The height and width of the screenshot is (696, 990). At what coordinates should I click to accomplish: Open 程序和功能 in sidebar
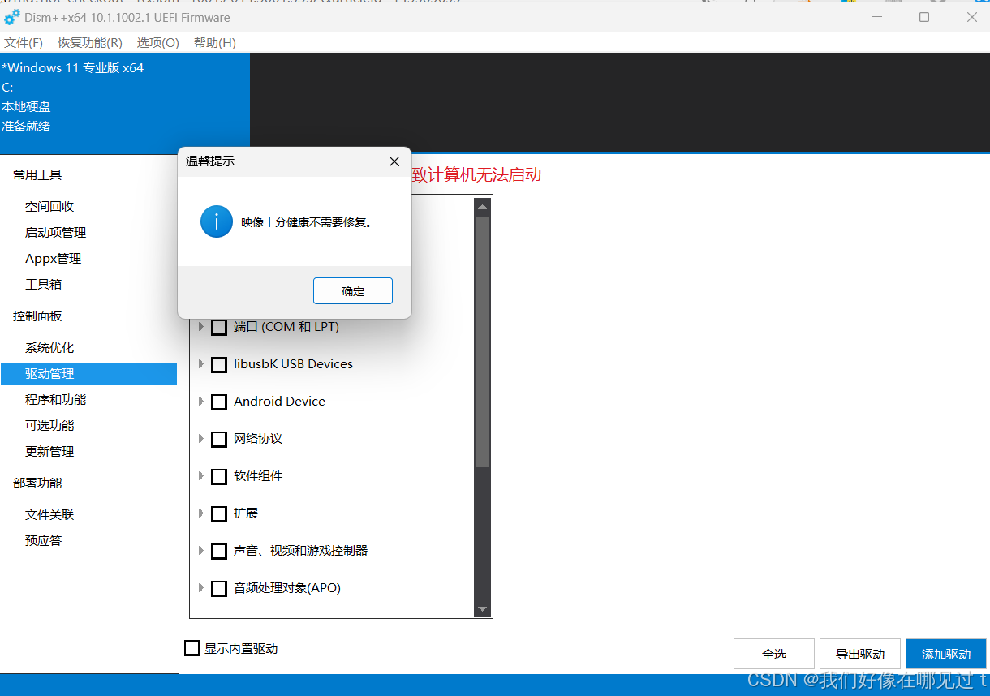(55, 400)
